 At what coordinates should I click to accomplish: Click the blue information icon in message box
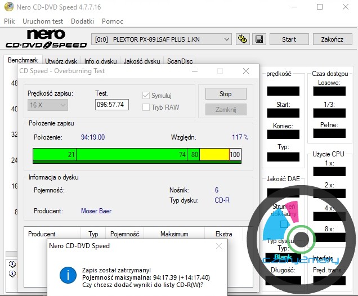[68, 275]
